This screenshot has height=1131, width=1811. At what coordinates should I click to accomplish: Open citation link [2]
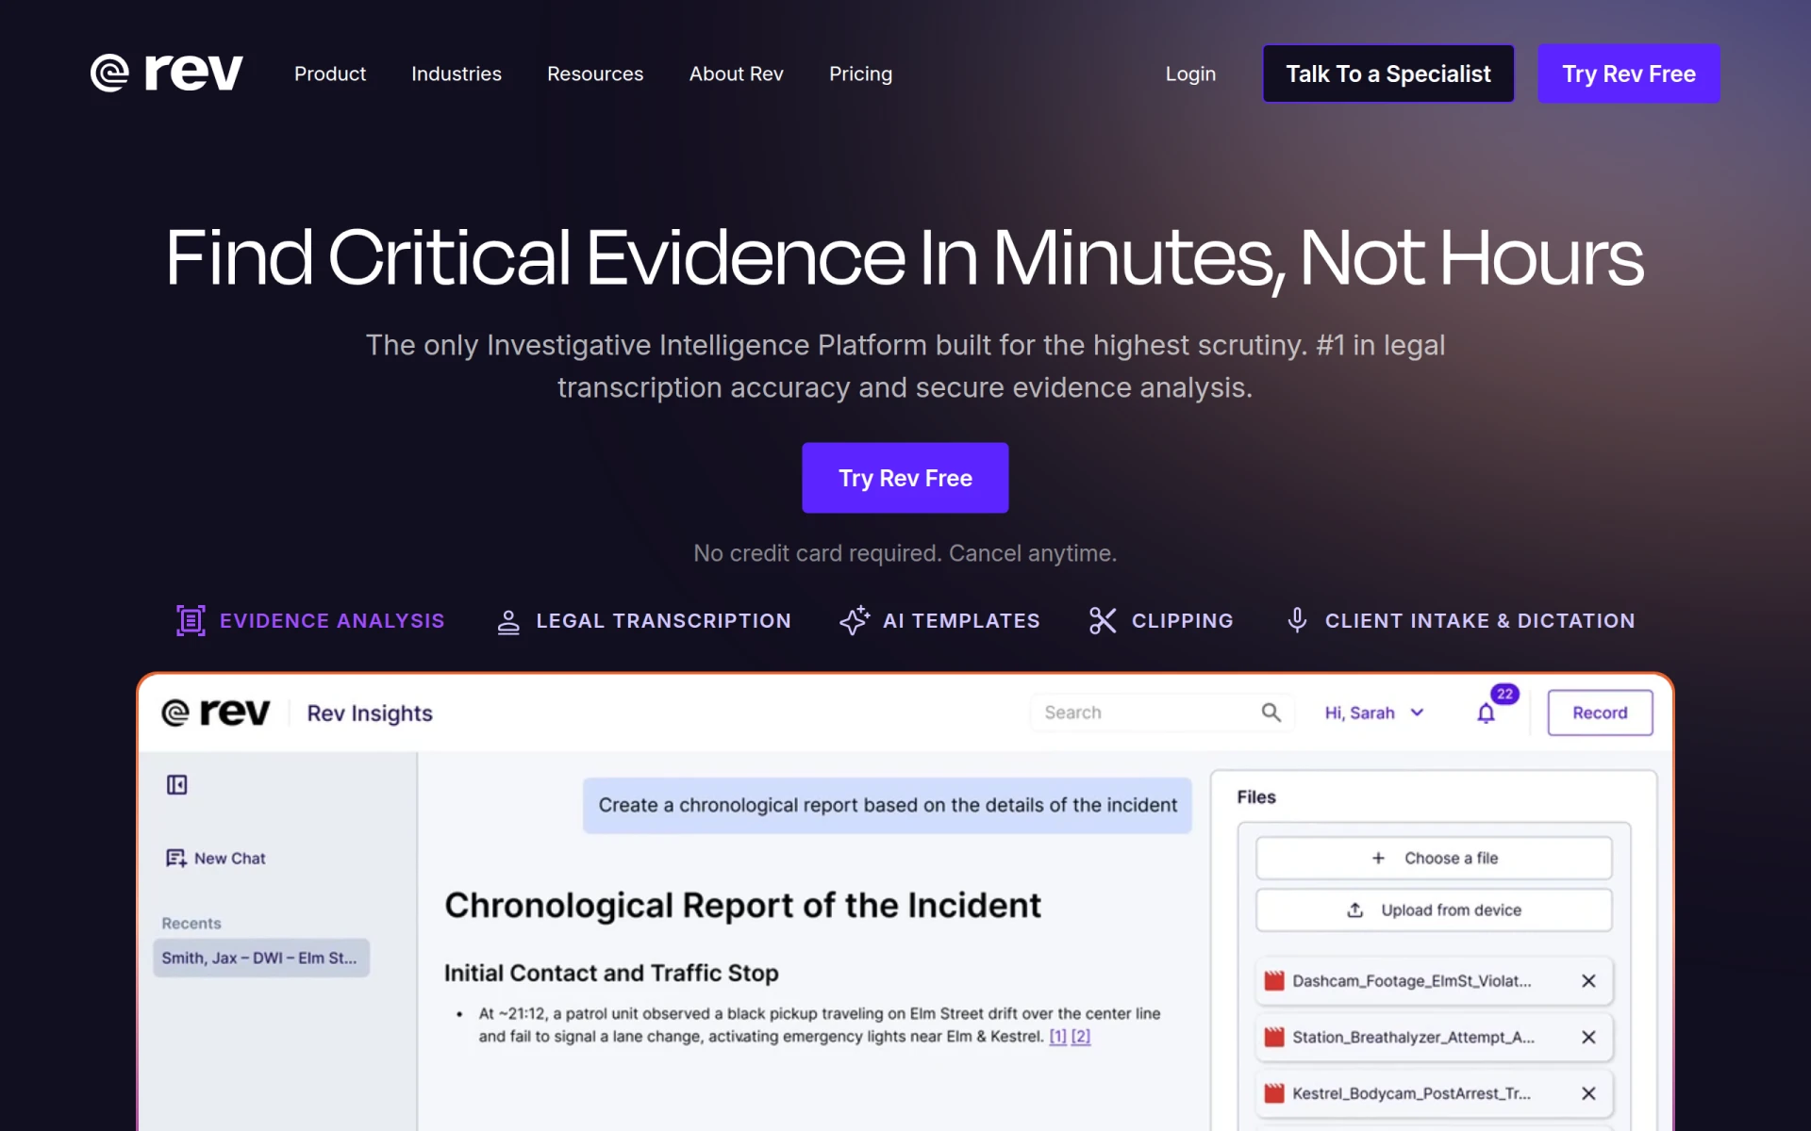click(x=1081, y=1036)
